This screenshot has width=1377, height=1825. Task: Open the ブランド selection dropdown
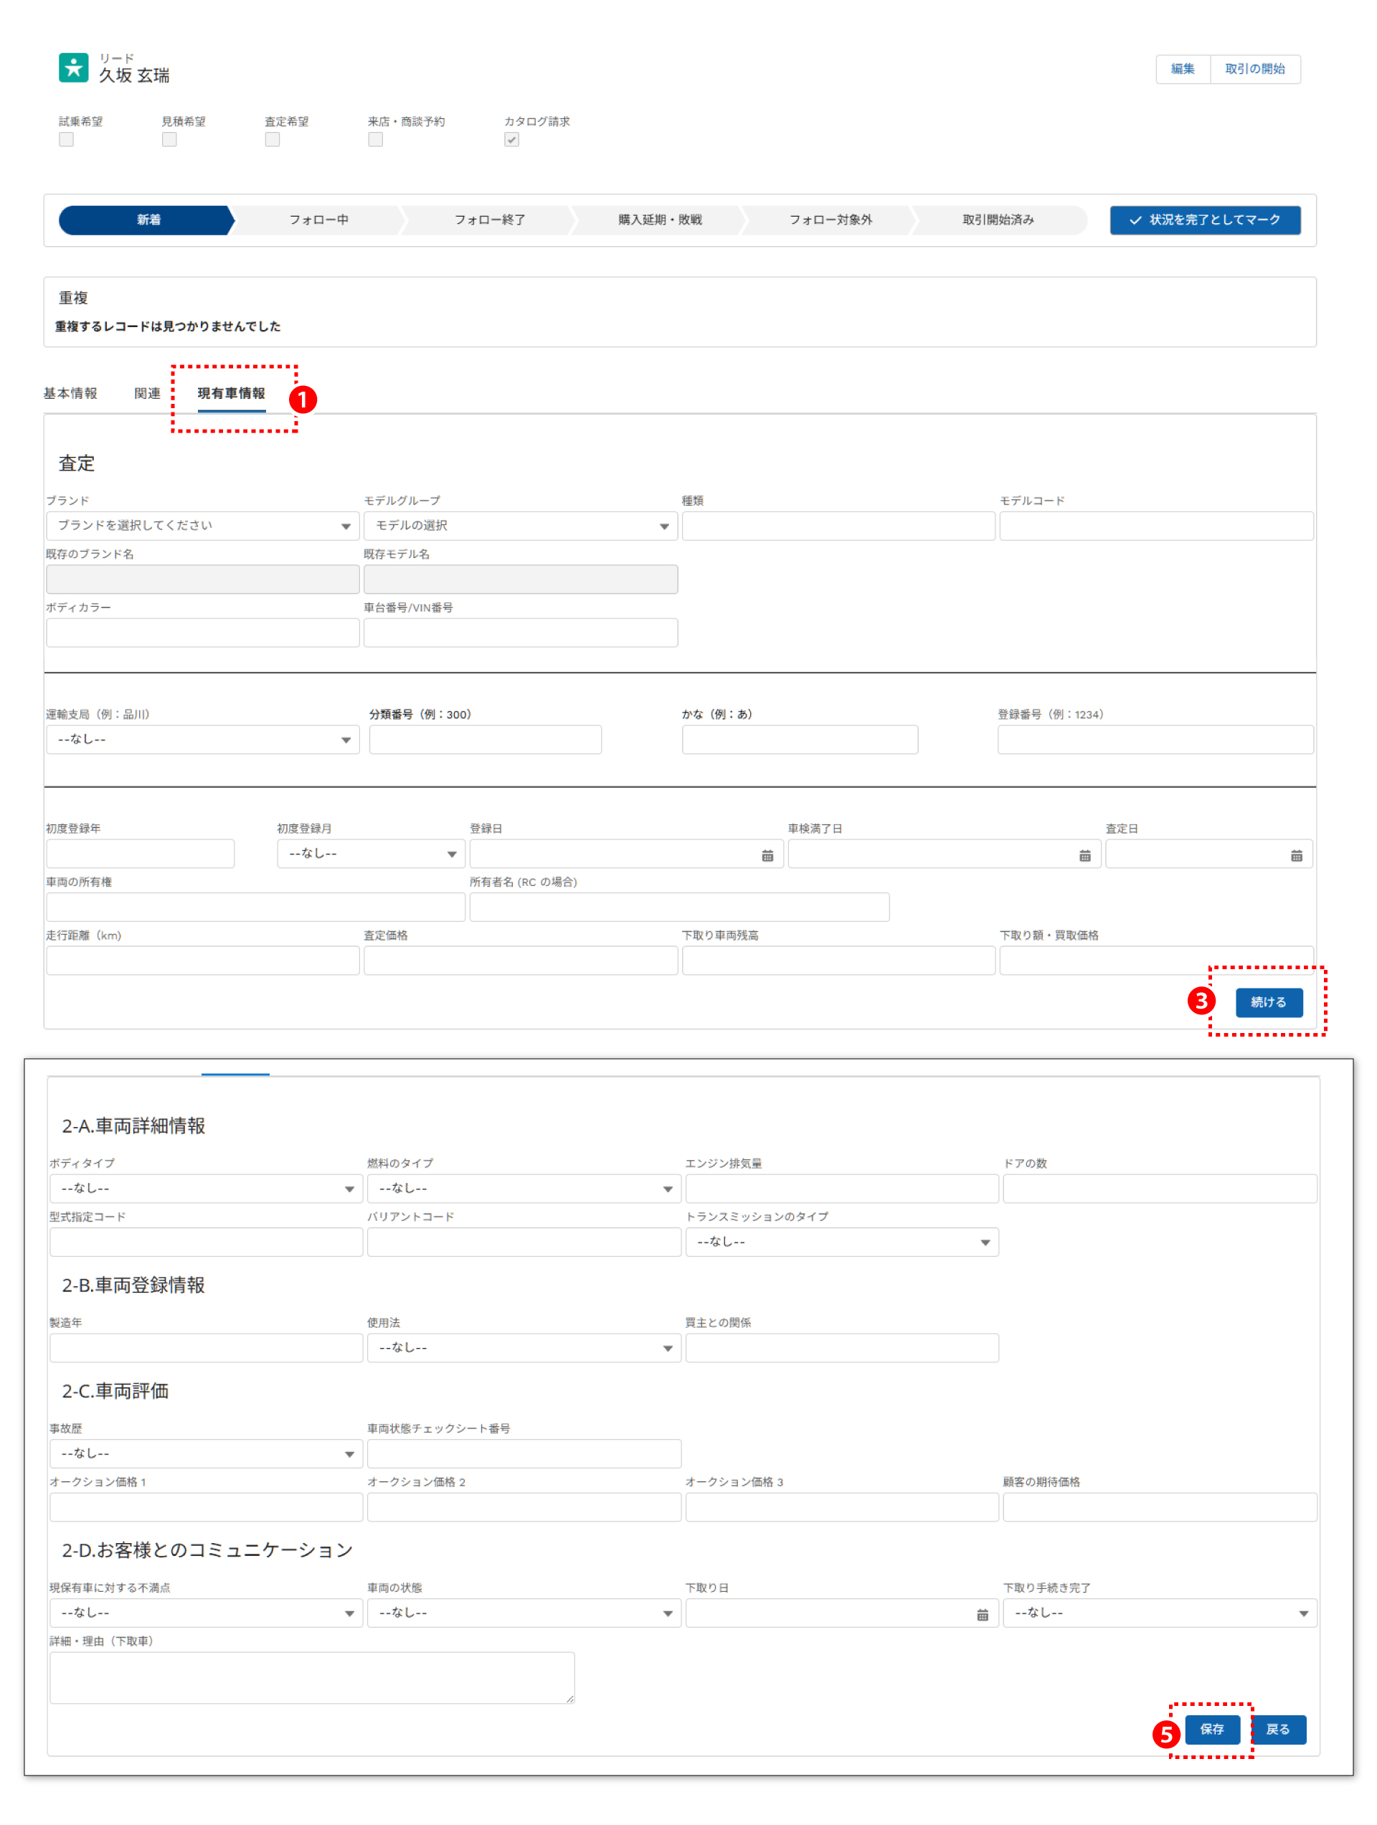pyautogui.click(x=202, y=526)
